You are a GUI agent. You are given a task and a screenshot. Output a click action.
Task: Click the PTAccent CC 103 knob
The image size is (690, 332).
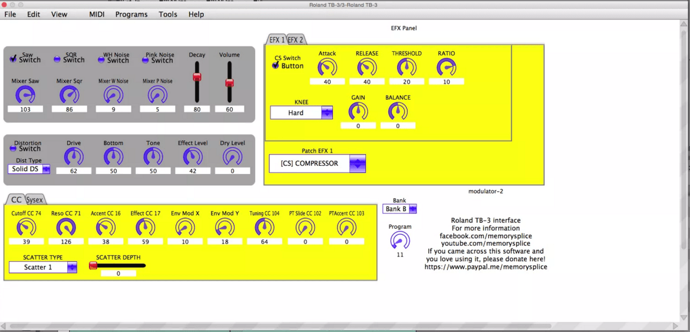tap(346, 228)
